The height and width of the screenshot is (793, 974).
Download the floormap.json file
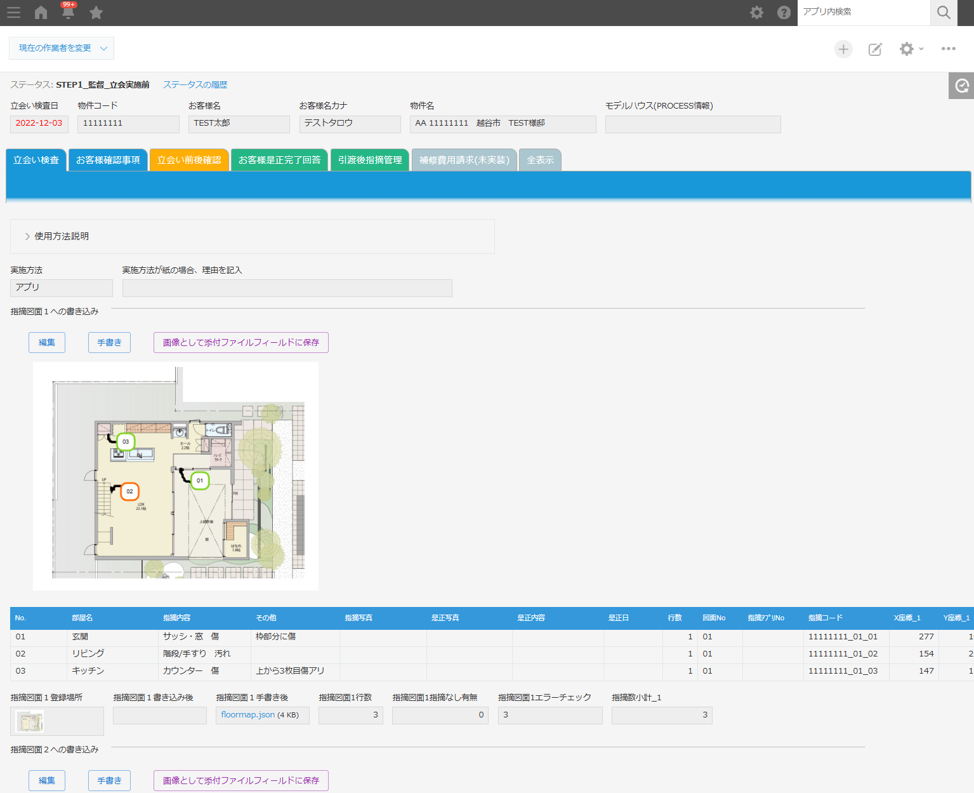click(x=247, y=715)
